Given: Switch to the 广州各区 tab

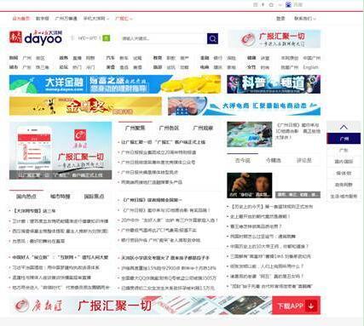Looking at the screenshot, I should point(169,128).
